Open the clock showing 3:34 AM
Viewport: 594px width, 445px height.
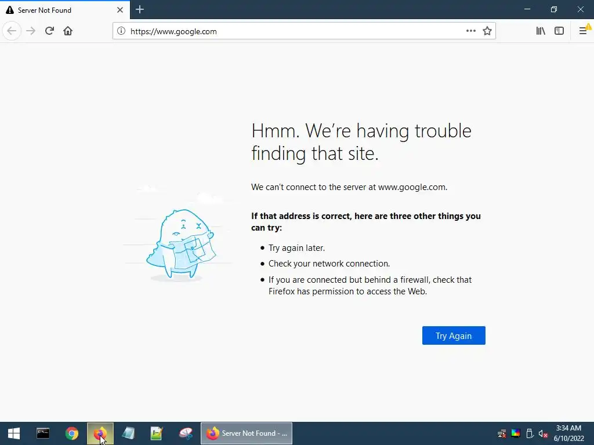[x=568, y=433]
